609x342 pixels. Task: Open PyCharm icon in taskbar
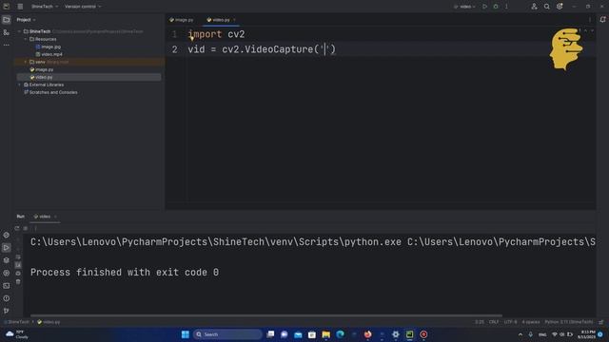tap(409, 334)
